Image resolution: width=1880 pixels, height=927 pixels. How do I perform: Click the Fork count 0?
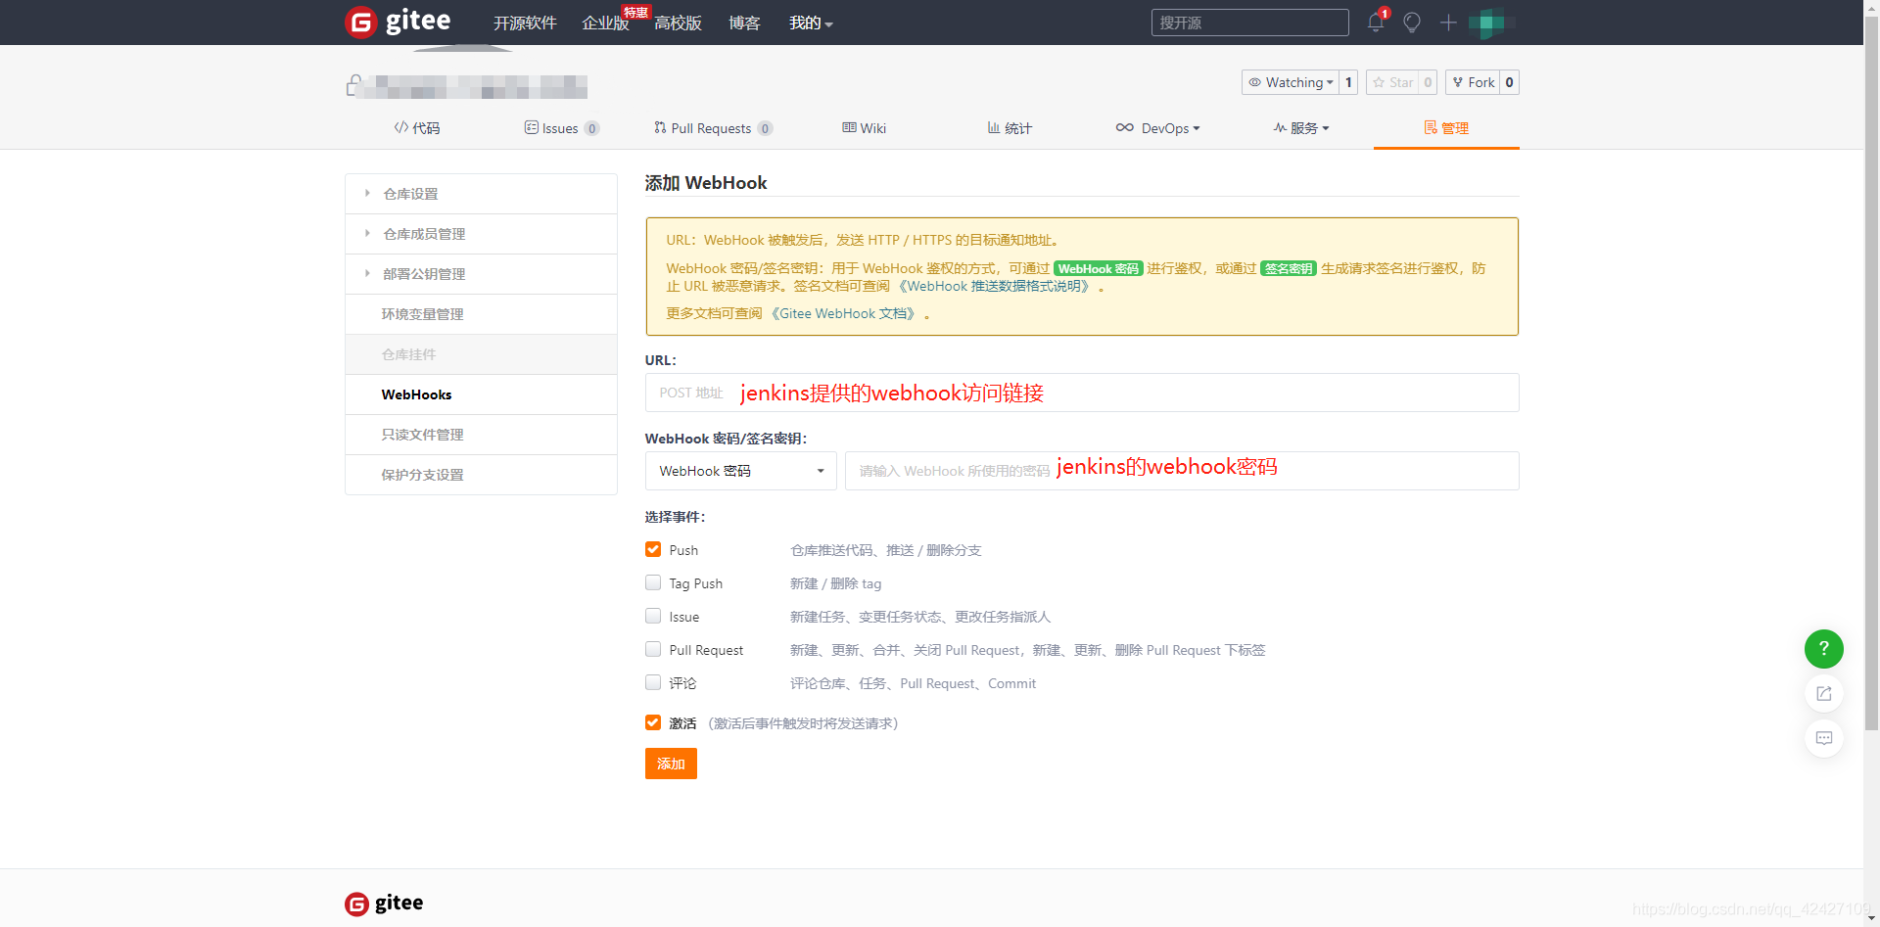click(1509, 82)
